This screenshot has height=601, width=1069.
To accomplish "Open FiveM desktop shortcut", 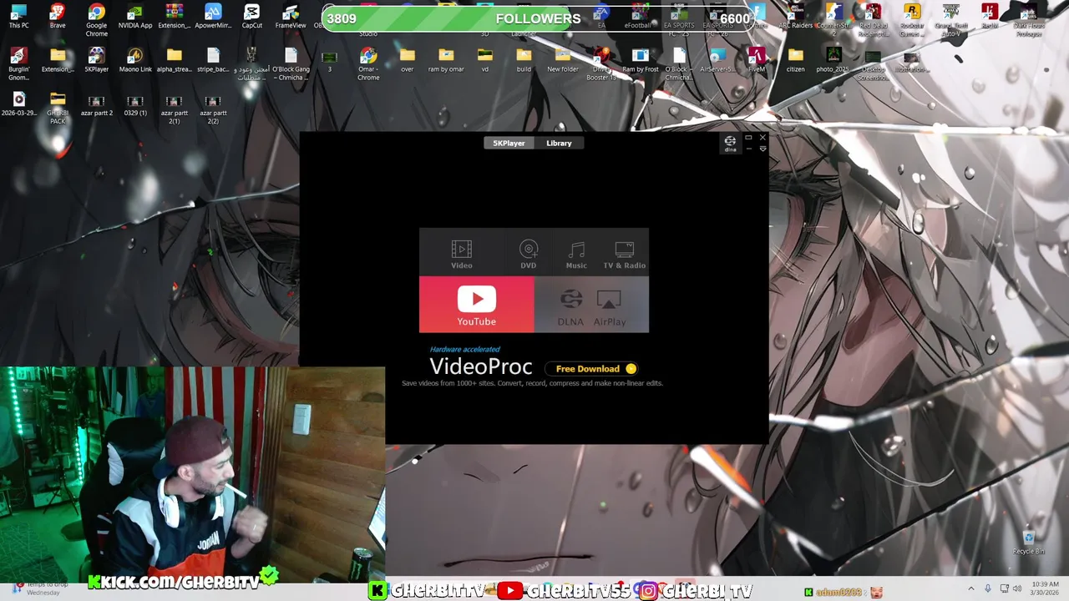I will click(757, 60).
